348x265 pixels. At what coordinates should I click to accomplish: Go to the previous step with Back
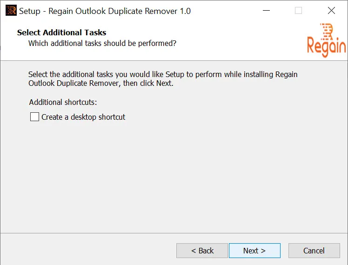click(x=202, y=251)
